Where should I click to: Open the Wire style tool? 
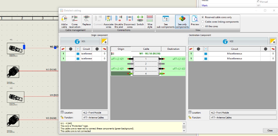tap(150, 22)
